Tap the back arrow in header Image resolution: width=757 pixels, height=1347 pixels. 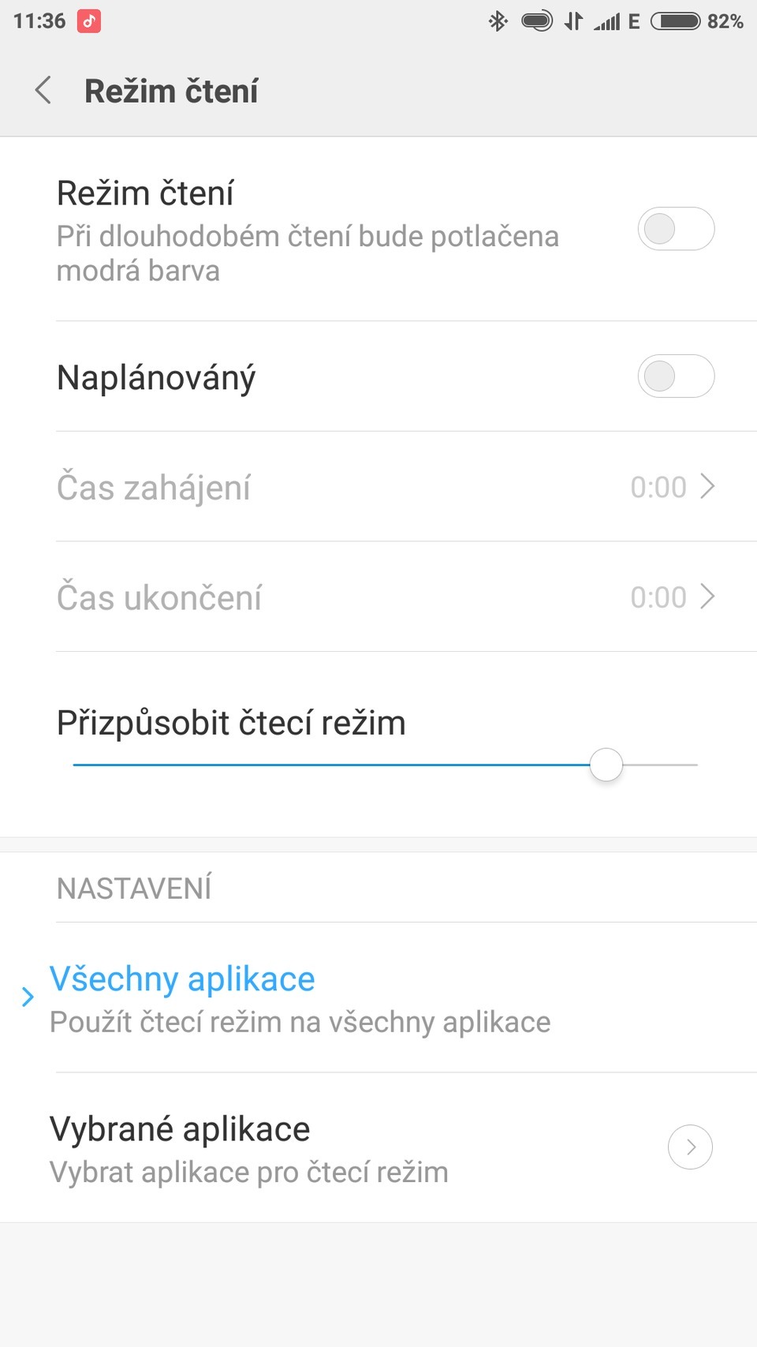click(x=43, y=91)
